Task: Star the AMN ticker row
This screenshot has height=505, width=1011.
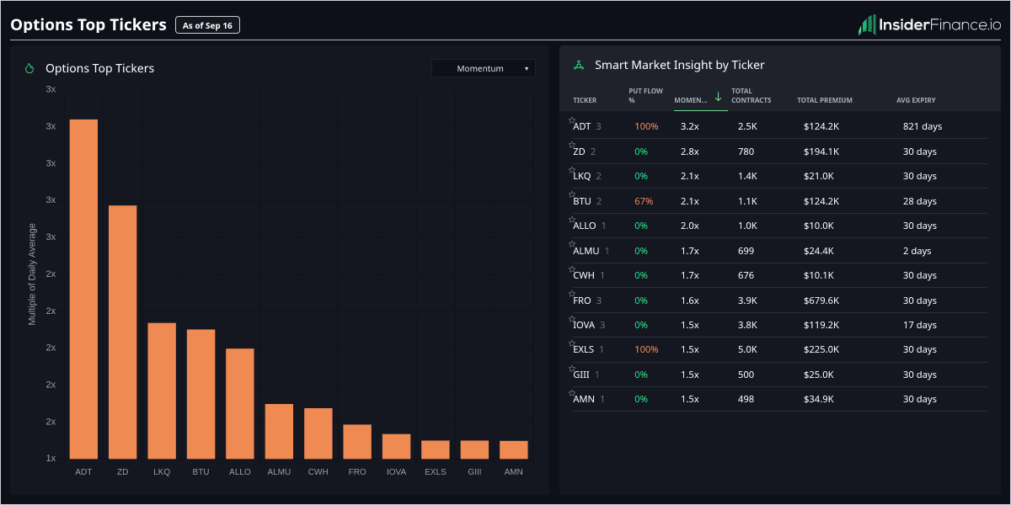Action: (x=572, y=393)
